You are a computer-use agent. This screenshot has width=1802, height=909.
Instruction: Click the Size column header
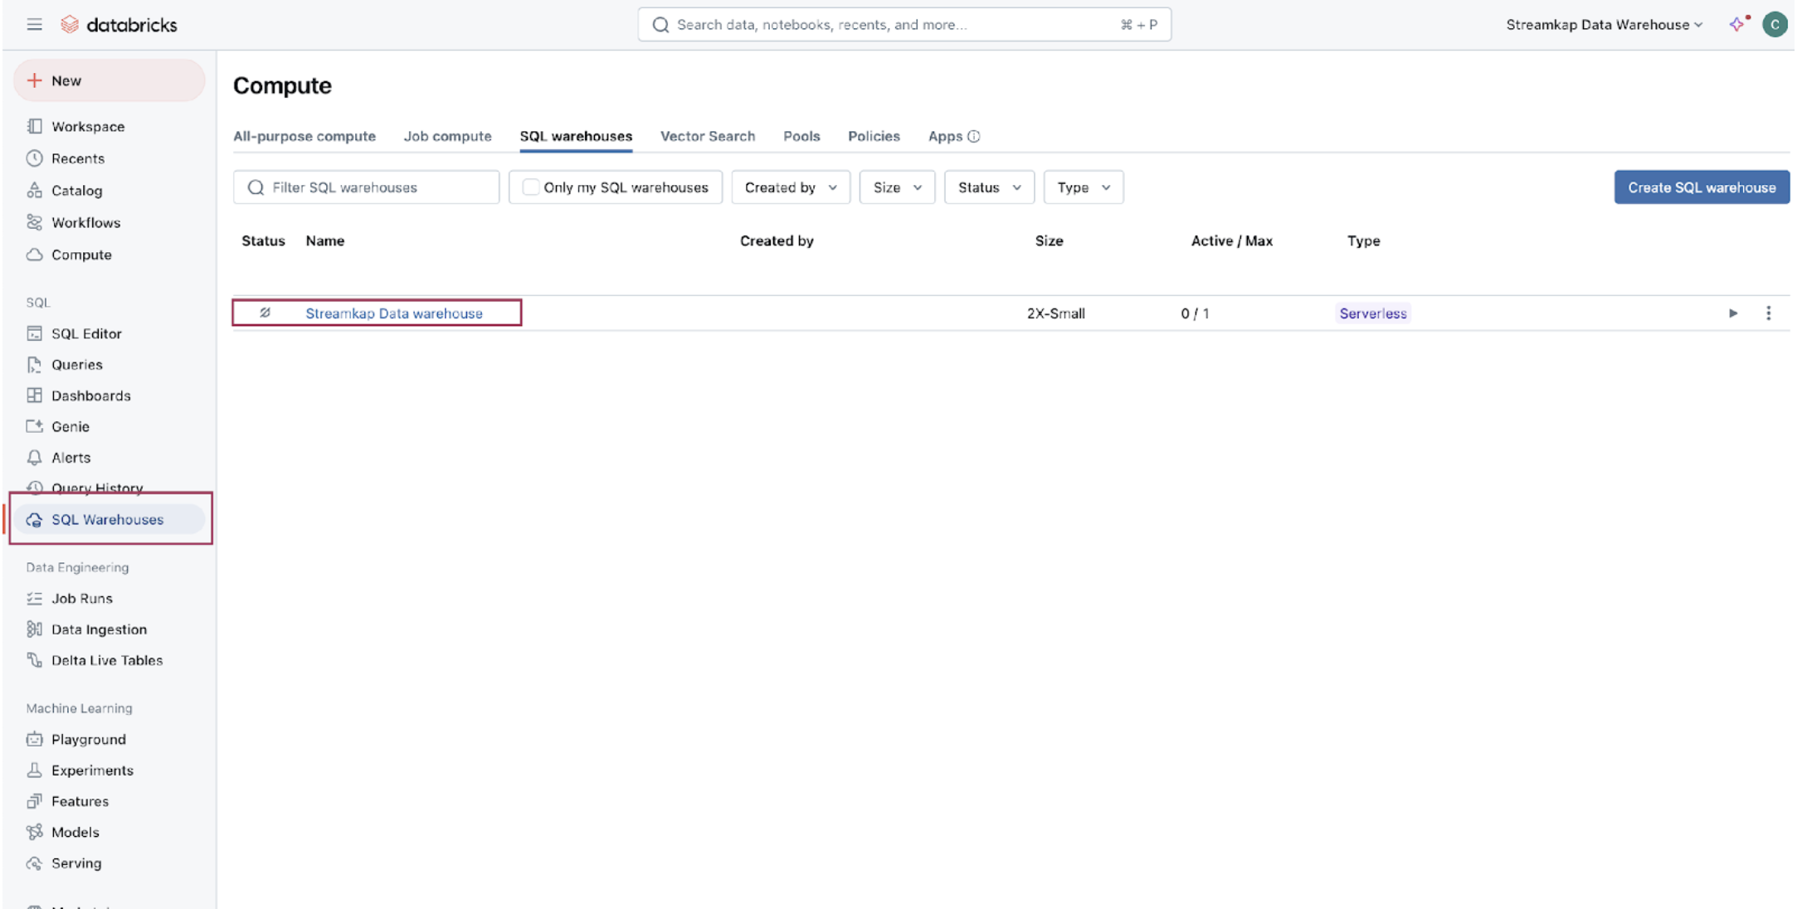pyautogui.click(x=1049, y=241)
